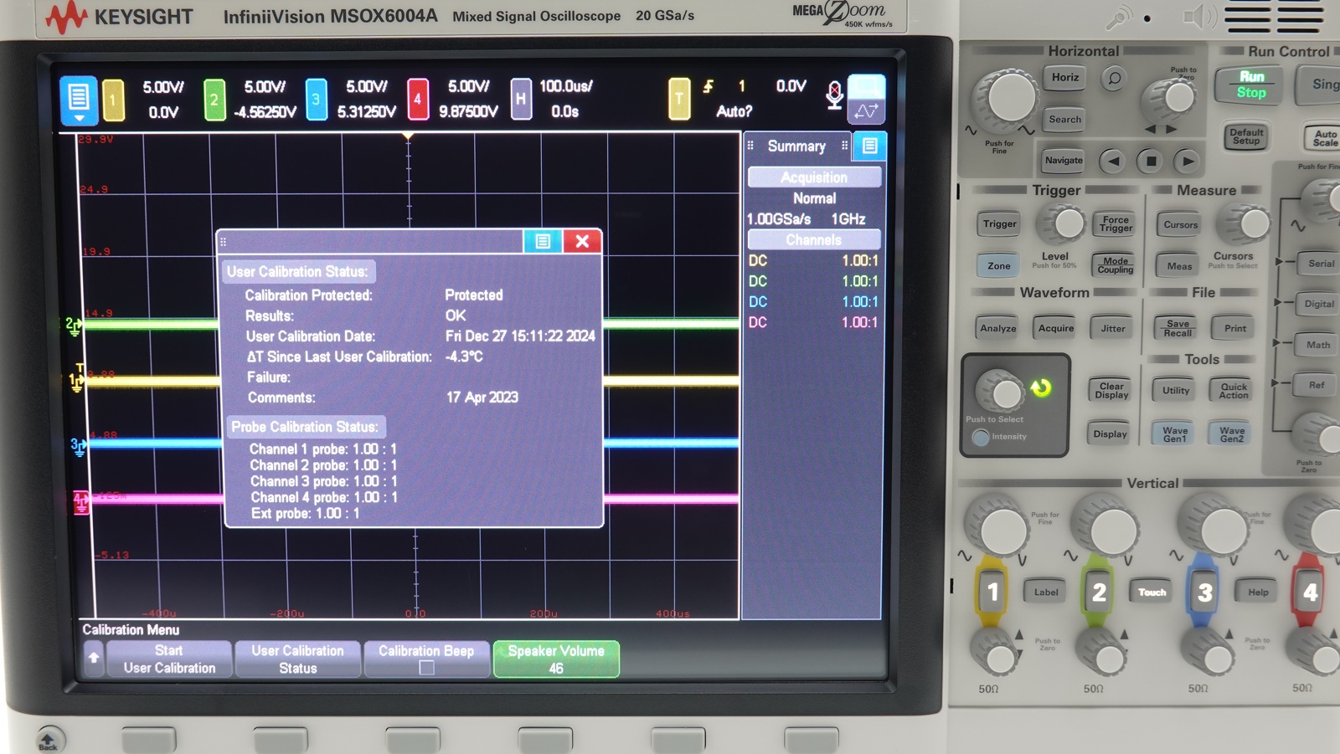Click the Navigate rewind arrow key
Screen dimensions: 1340x754
tap(1112, 161)
